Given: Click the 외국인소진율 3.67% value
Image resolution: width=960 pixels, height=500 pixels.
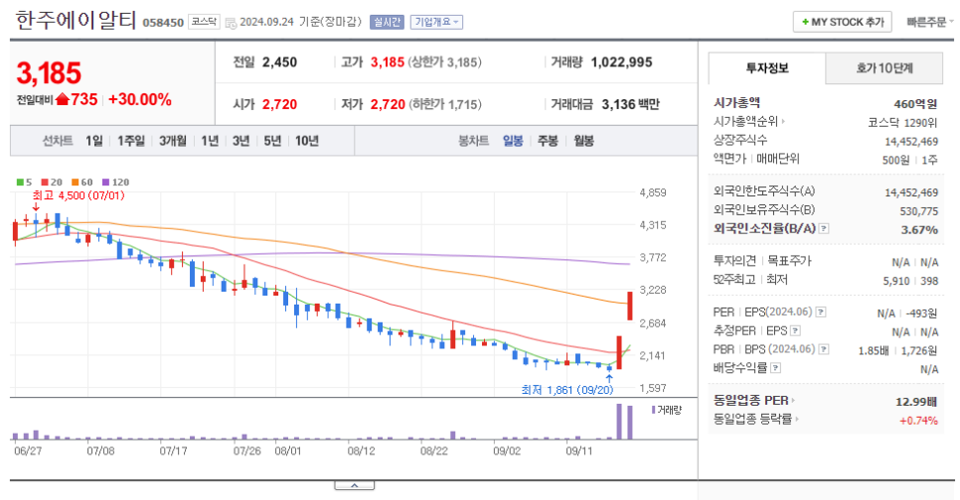Looking at the screenshot, I should click(x=919, y=229).
